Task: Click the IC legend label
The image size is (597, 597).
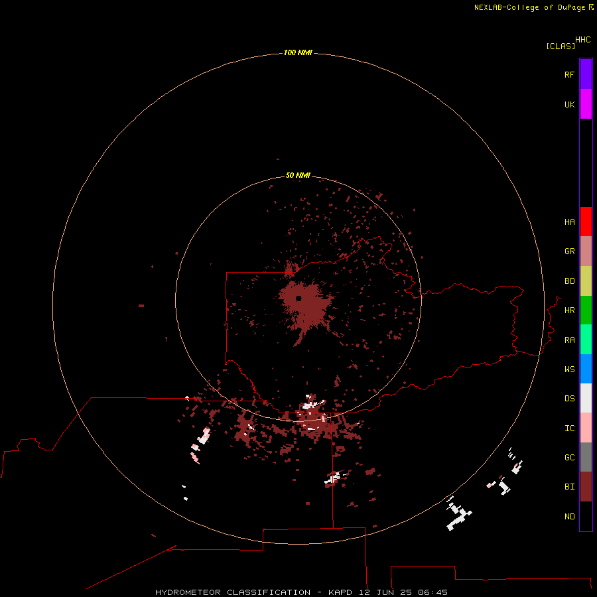Action: [569, 429]
